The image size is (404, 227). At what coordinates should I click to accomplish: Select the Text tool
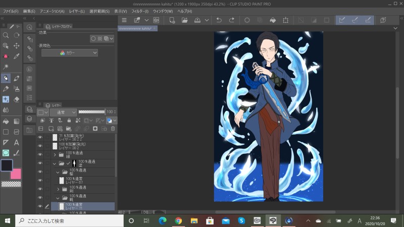coord(17,142)
